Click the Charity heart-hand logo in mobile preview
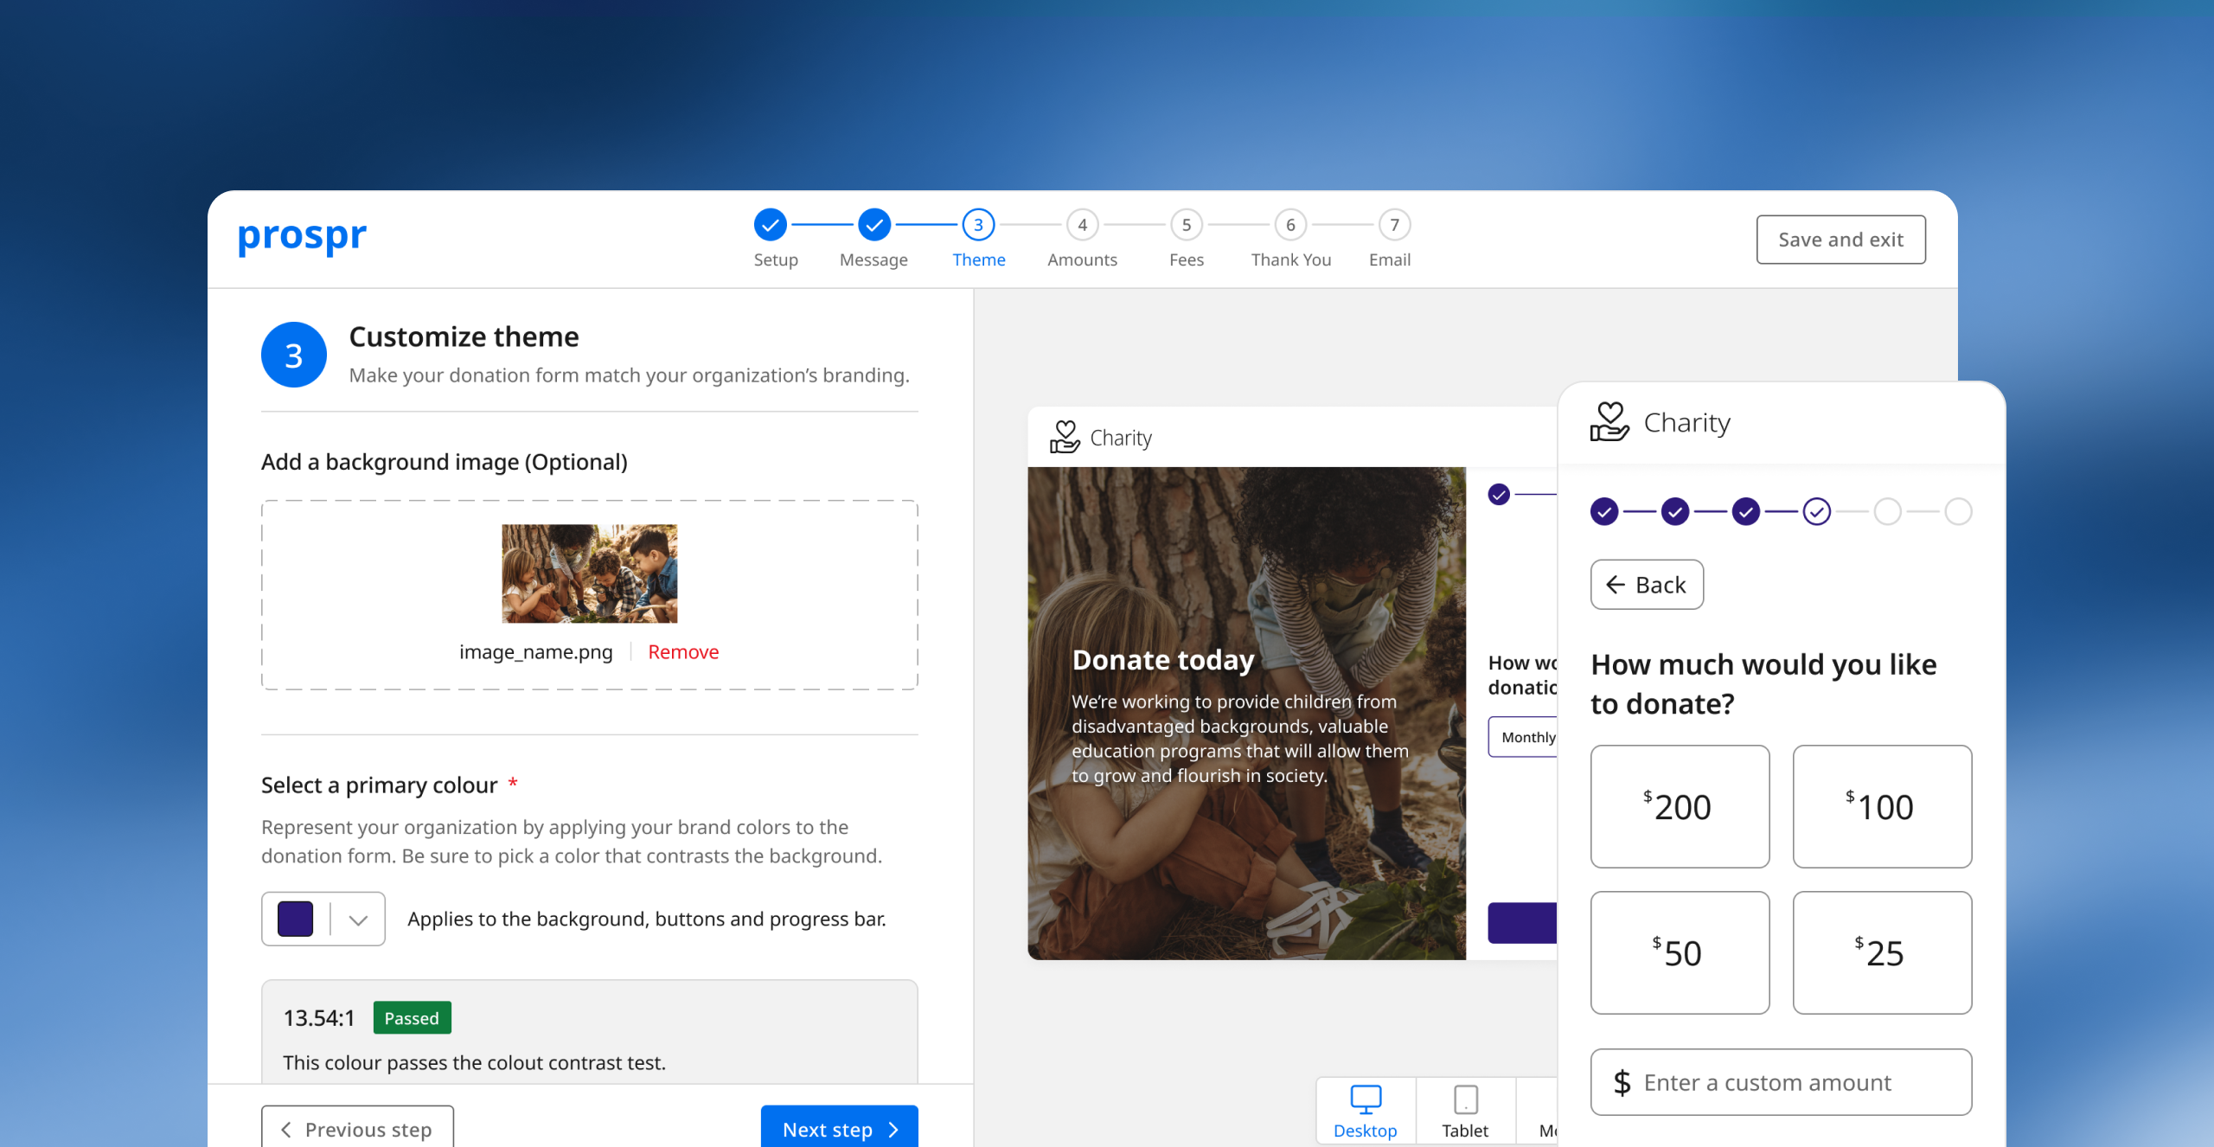 pyautogui.click(x=1609, y=422)
